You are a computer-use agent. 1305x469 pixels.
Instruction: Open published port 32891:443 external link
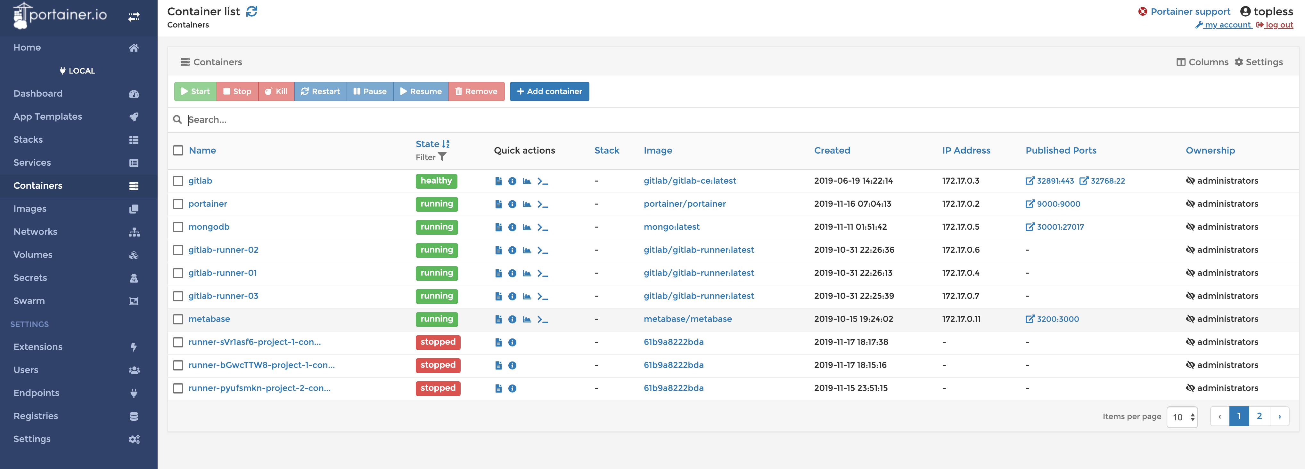tap(1050, 181)
